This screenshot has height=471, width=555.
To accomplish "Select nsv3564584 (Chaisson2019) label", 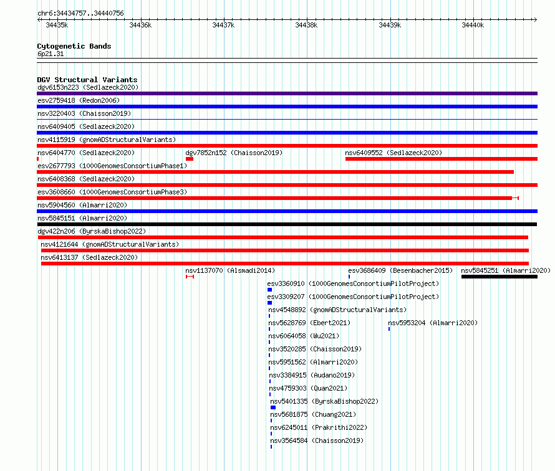I will 317,440.
